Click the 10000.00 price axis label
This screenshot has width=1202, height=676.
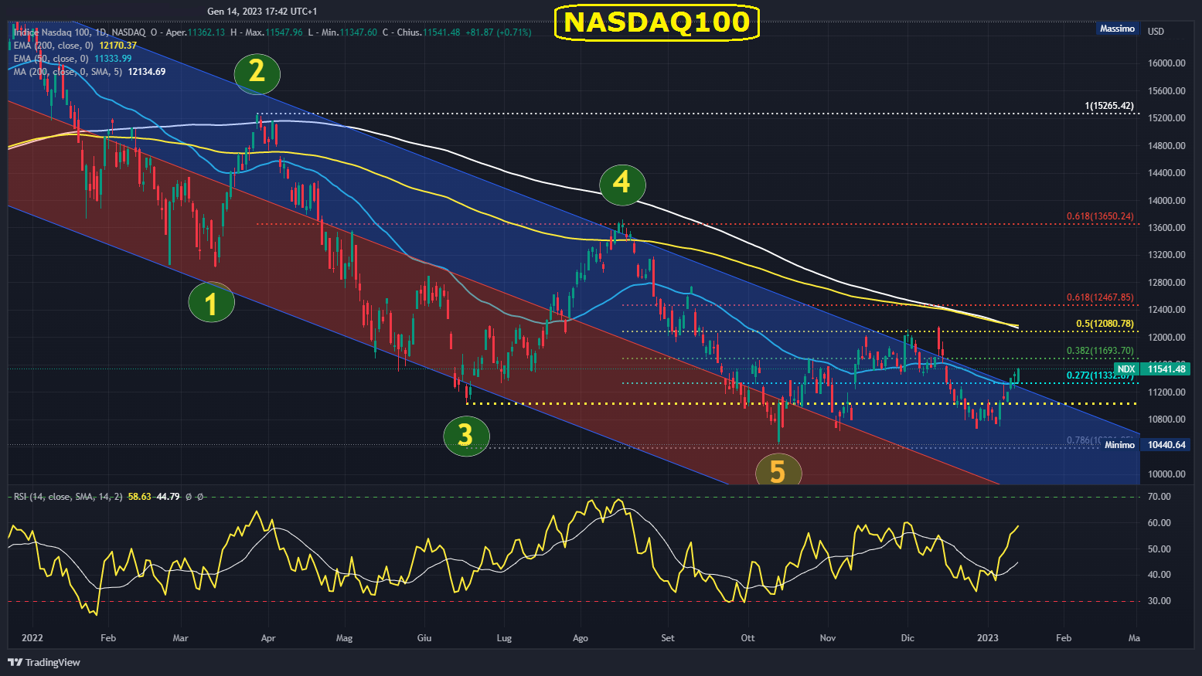1167,474
